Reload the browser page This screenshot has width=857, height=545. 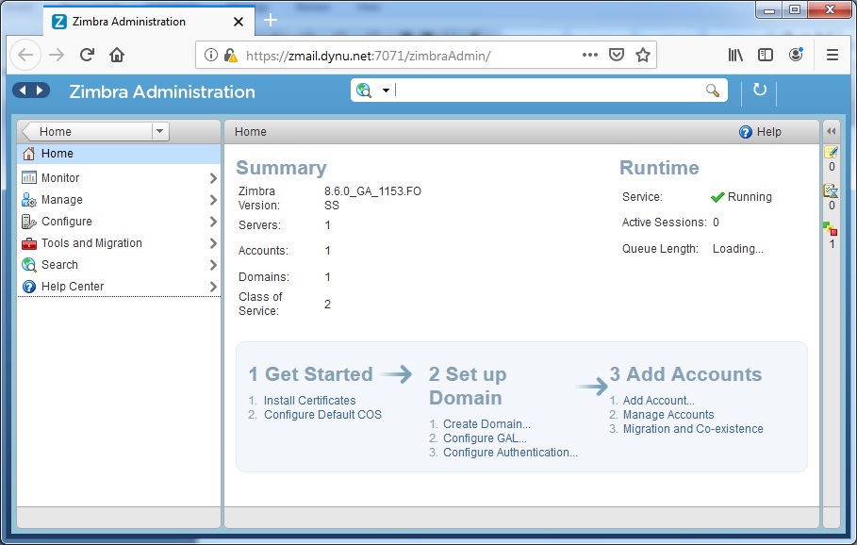click(87, 55)
